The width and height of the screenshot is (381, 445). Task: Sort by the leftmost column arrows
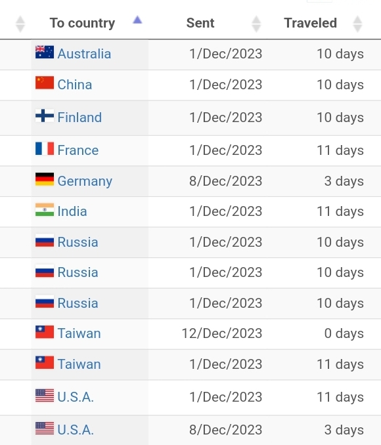[x=20, y=24]
